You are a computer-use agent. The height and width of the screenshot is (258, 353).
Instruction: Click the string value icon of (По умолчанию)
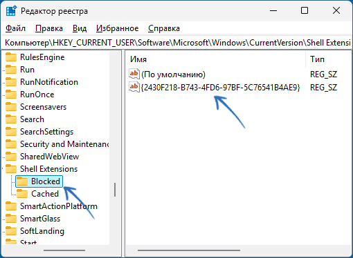[x=134, y=74]
